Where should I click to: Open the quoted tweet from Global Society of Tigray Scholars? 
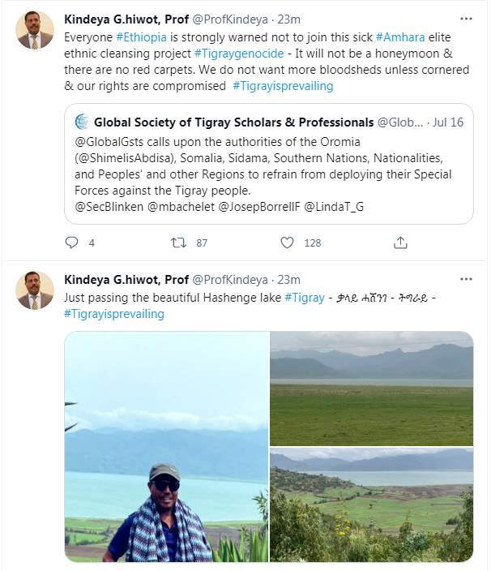pos(267,174)
